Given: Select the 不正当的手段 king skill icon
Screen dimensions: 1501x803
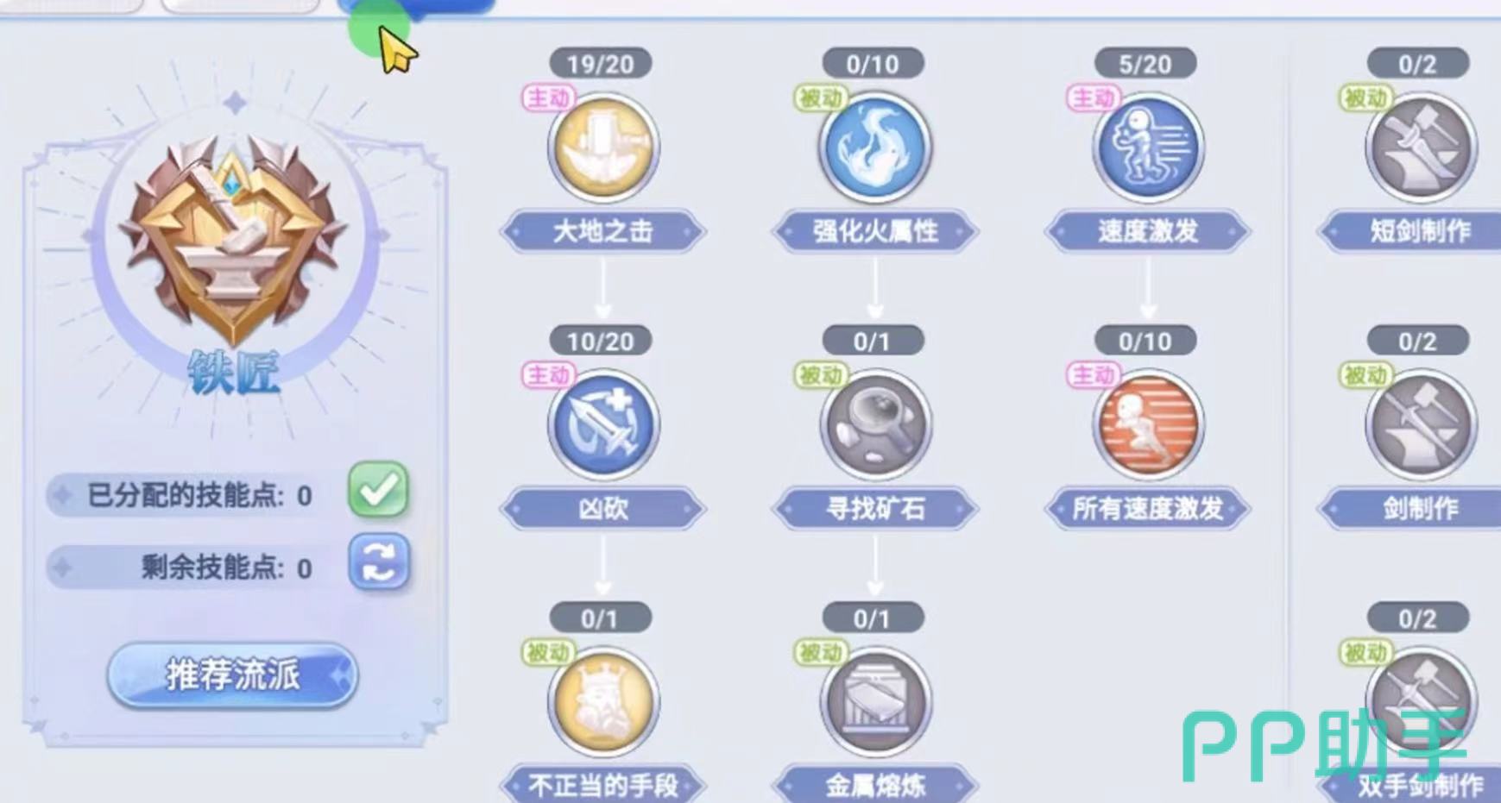Looking at the screenshot, I should (x=603, y=702).
